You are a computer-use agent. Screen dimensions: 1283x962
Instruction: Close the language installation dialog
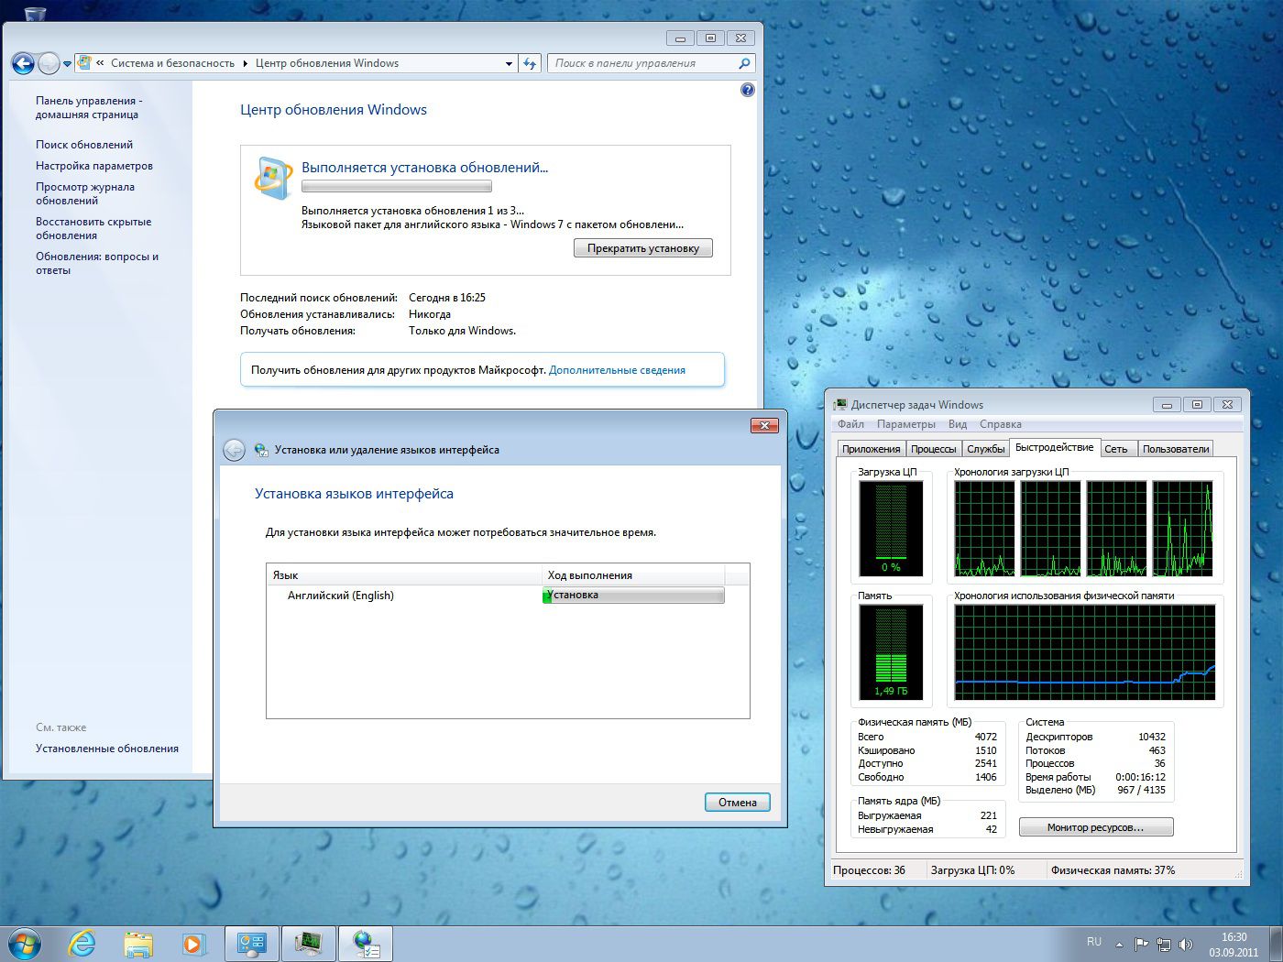tap(764, 425)
